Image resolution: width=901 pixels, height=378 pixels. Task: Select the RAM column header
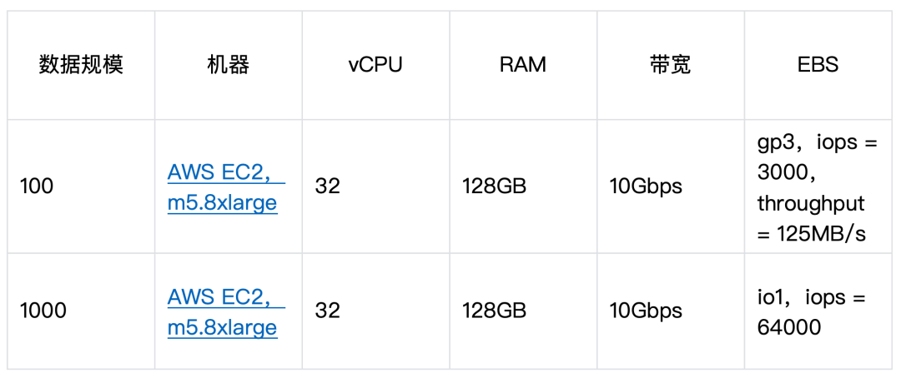pyautogui.click(x=523, y=65)
